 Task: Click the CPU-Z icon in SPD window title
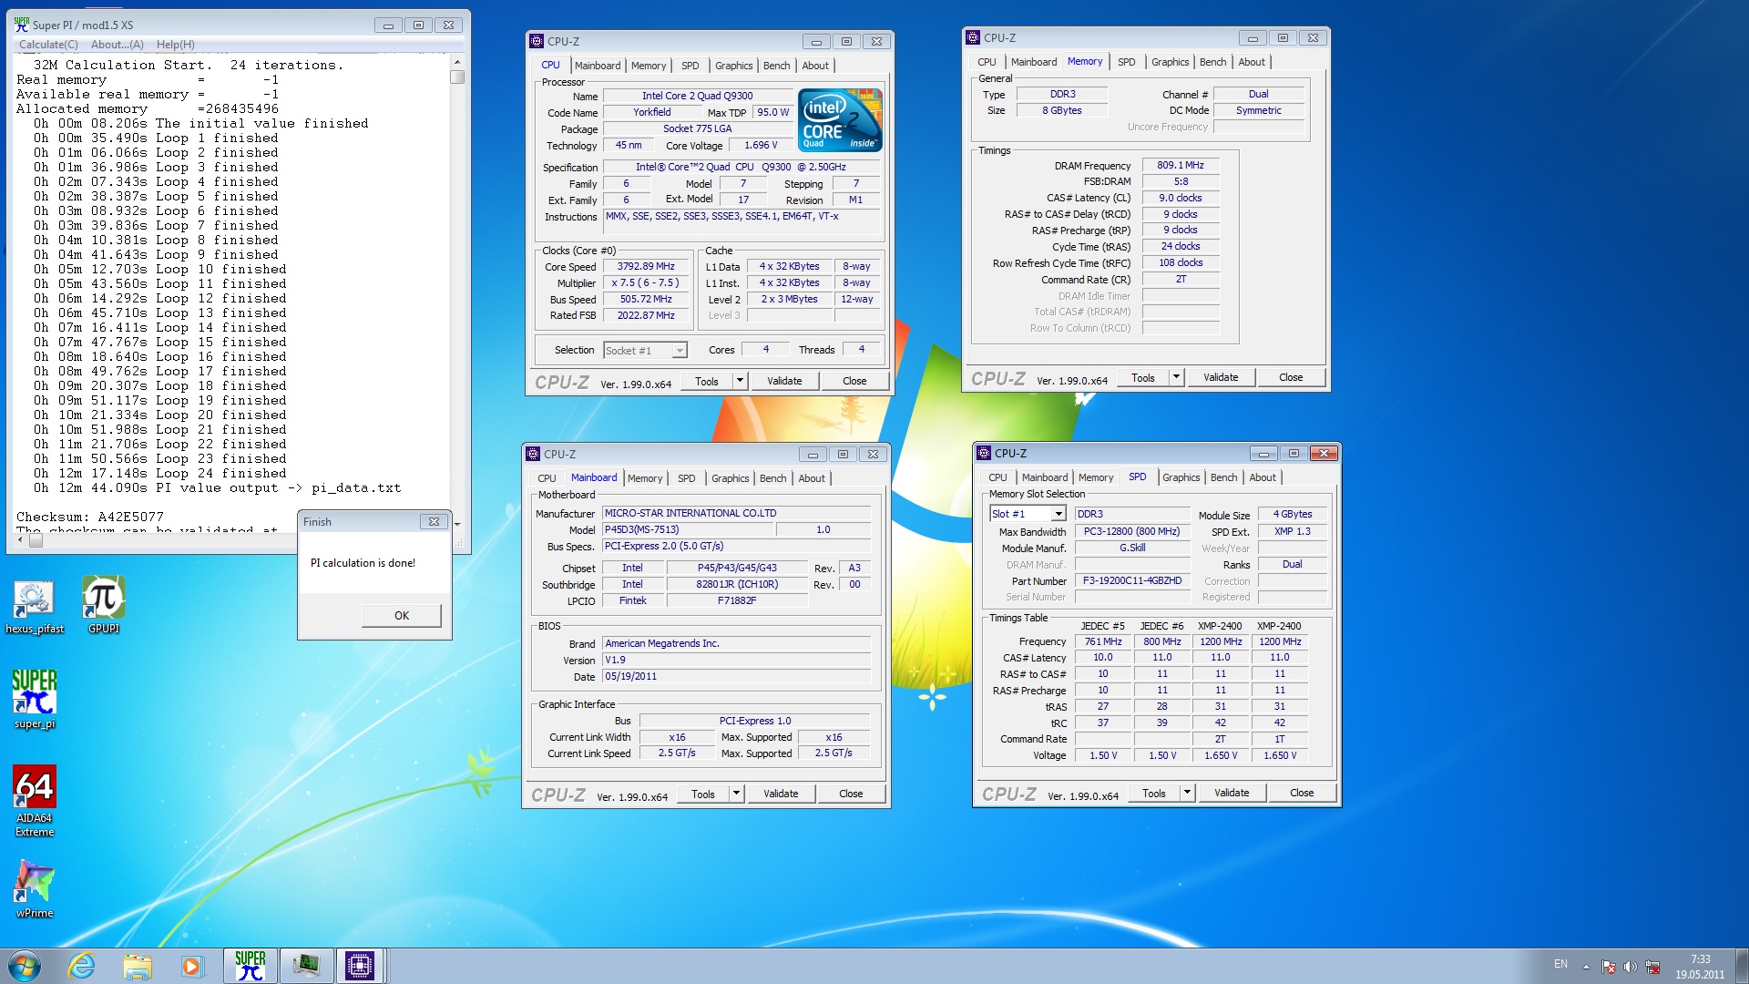pos(983,453)
